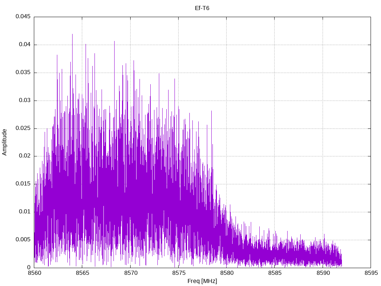Click the 0 y-axis tick label
381x286 pixels.
click(x=29, y=267)
